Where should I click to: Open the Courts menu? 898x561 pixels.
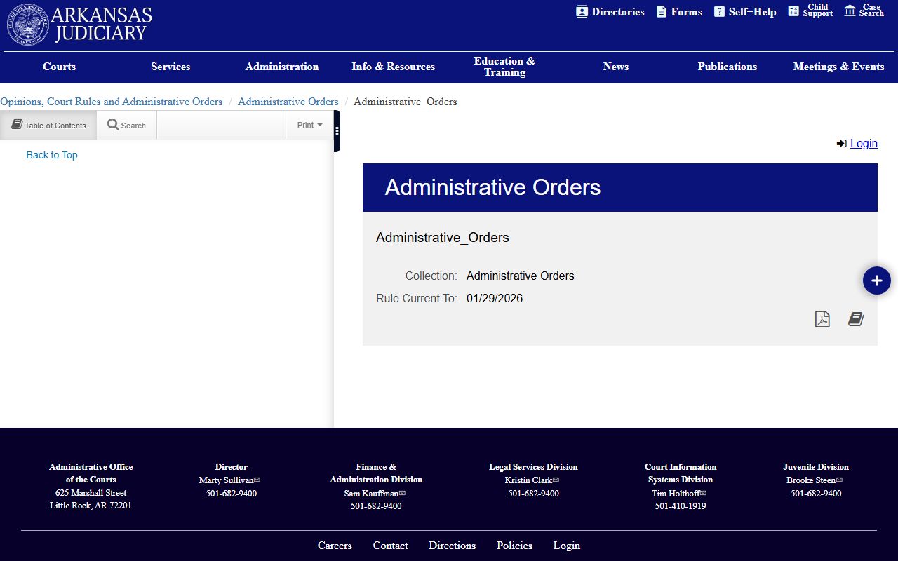[59, 67]
